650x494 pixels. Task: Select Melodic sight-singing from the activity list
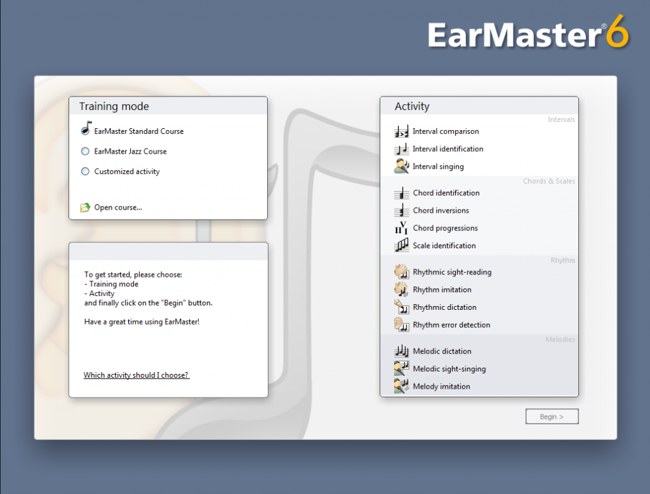tap(449, 369)
